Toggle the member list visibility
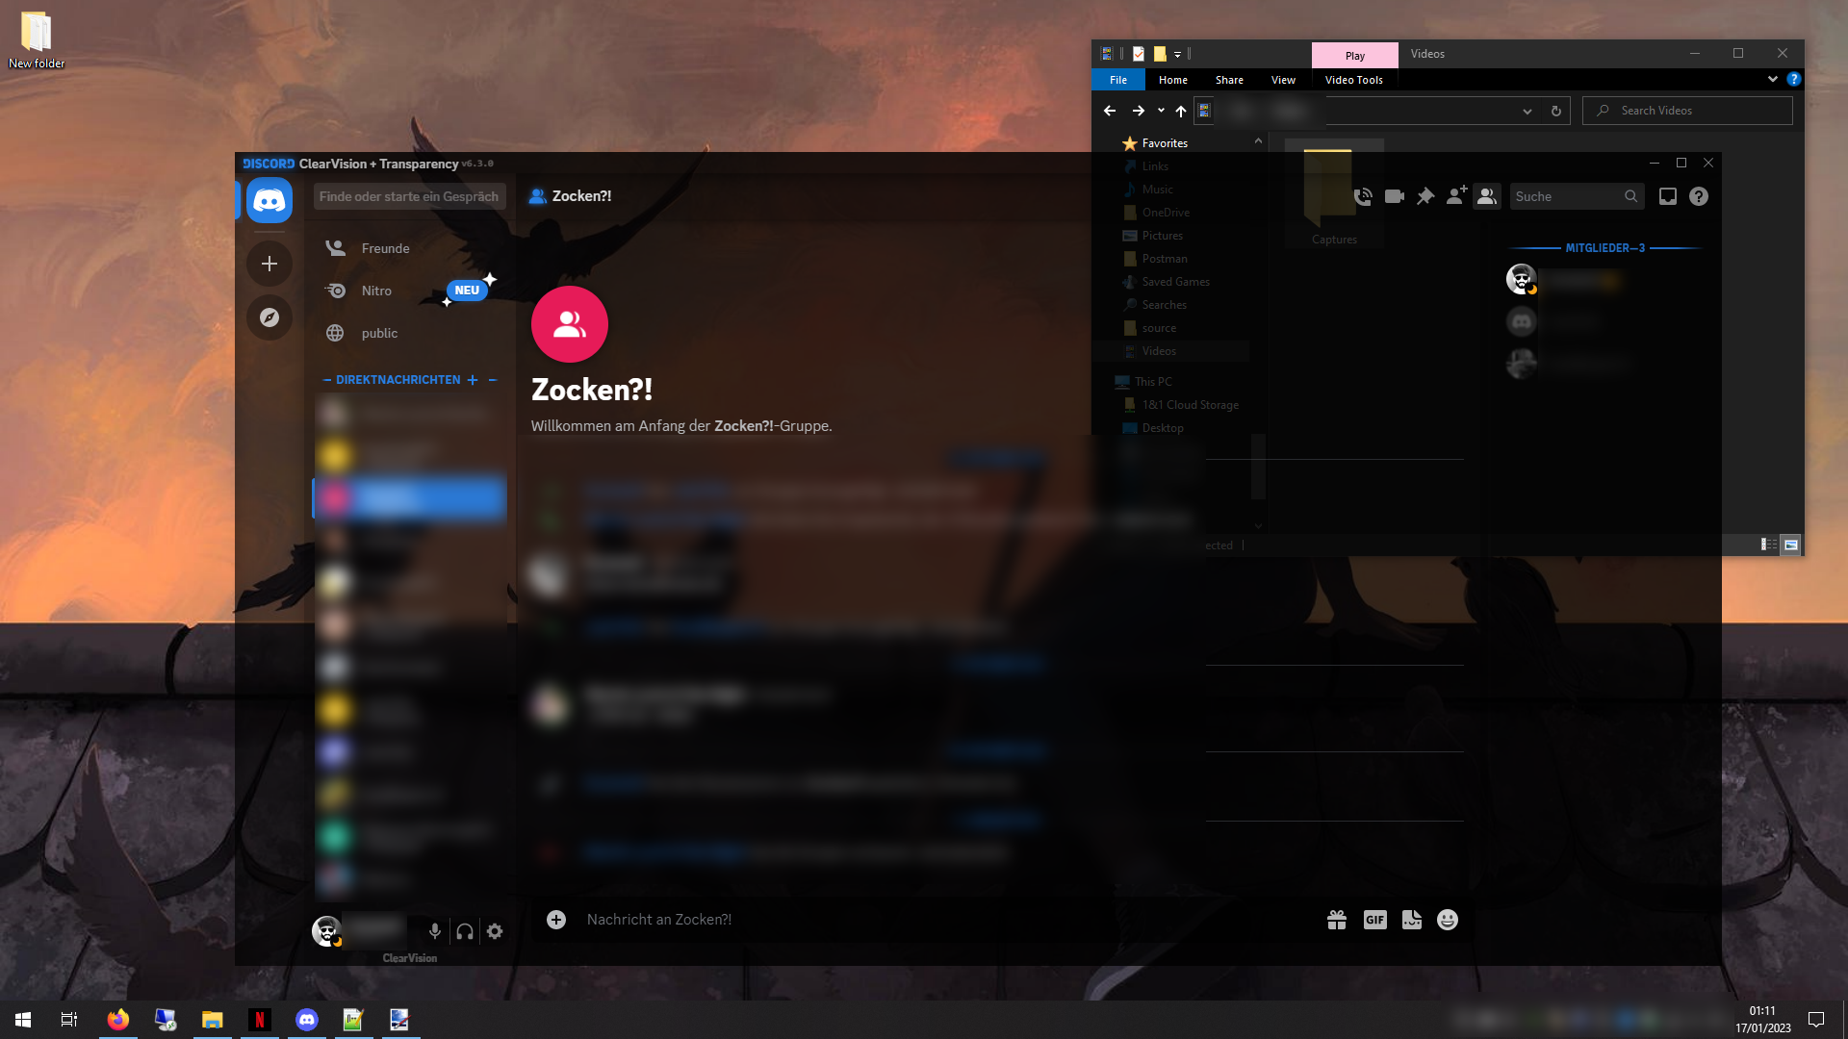 (x=1487, y=196)
